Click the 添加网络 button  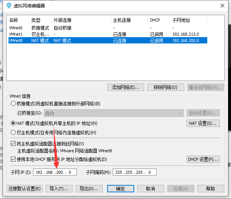(125, 87)
